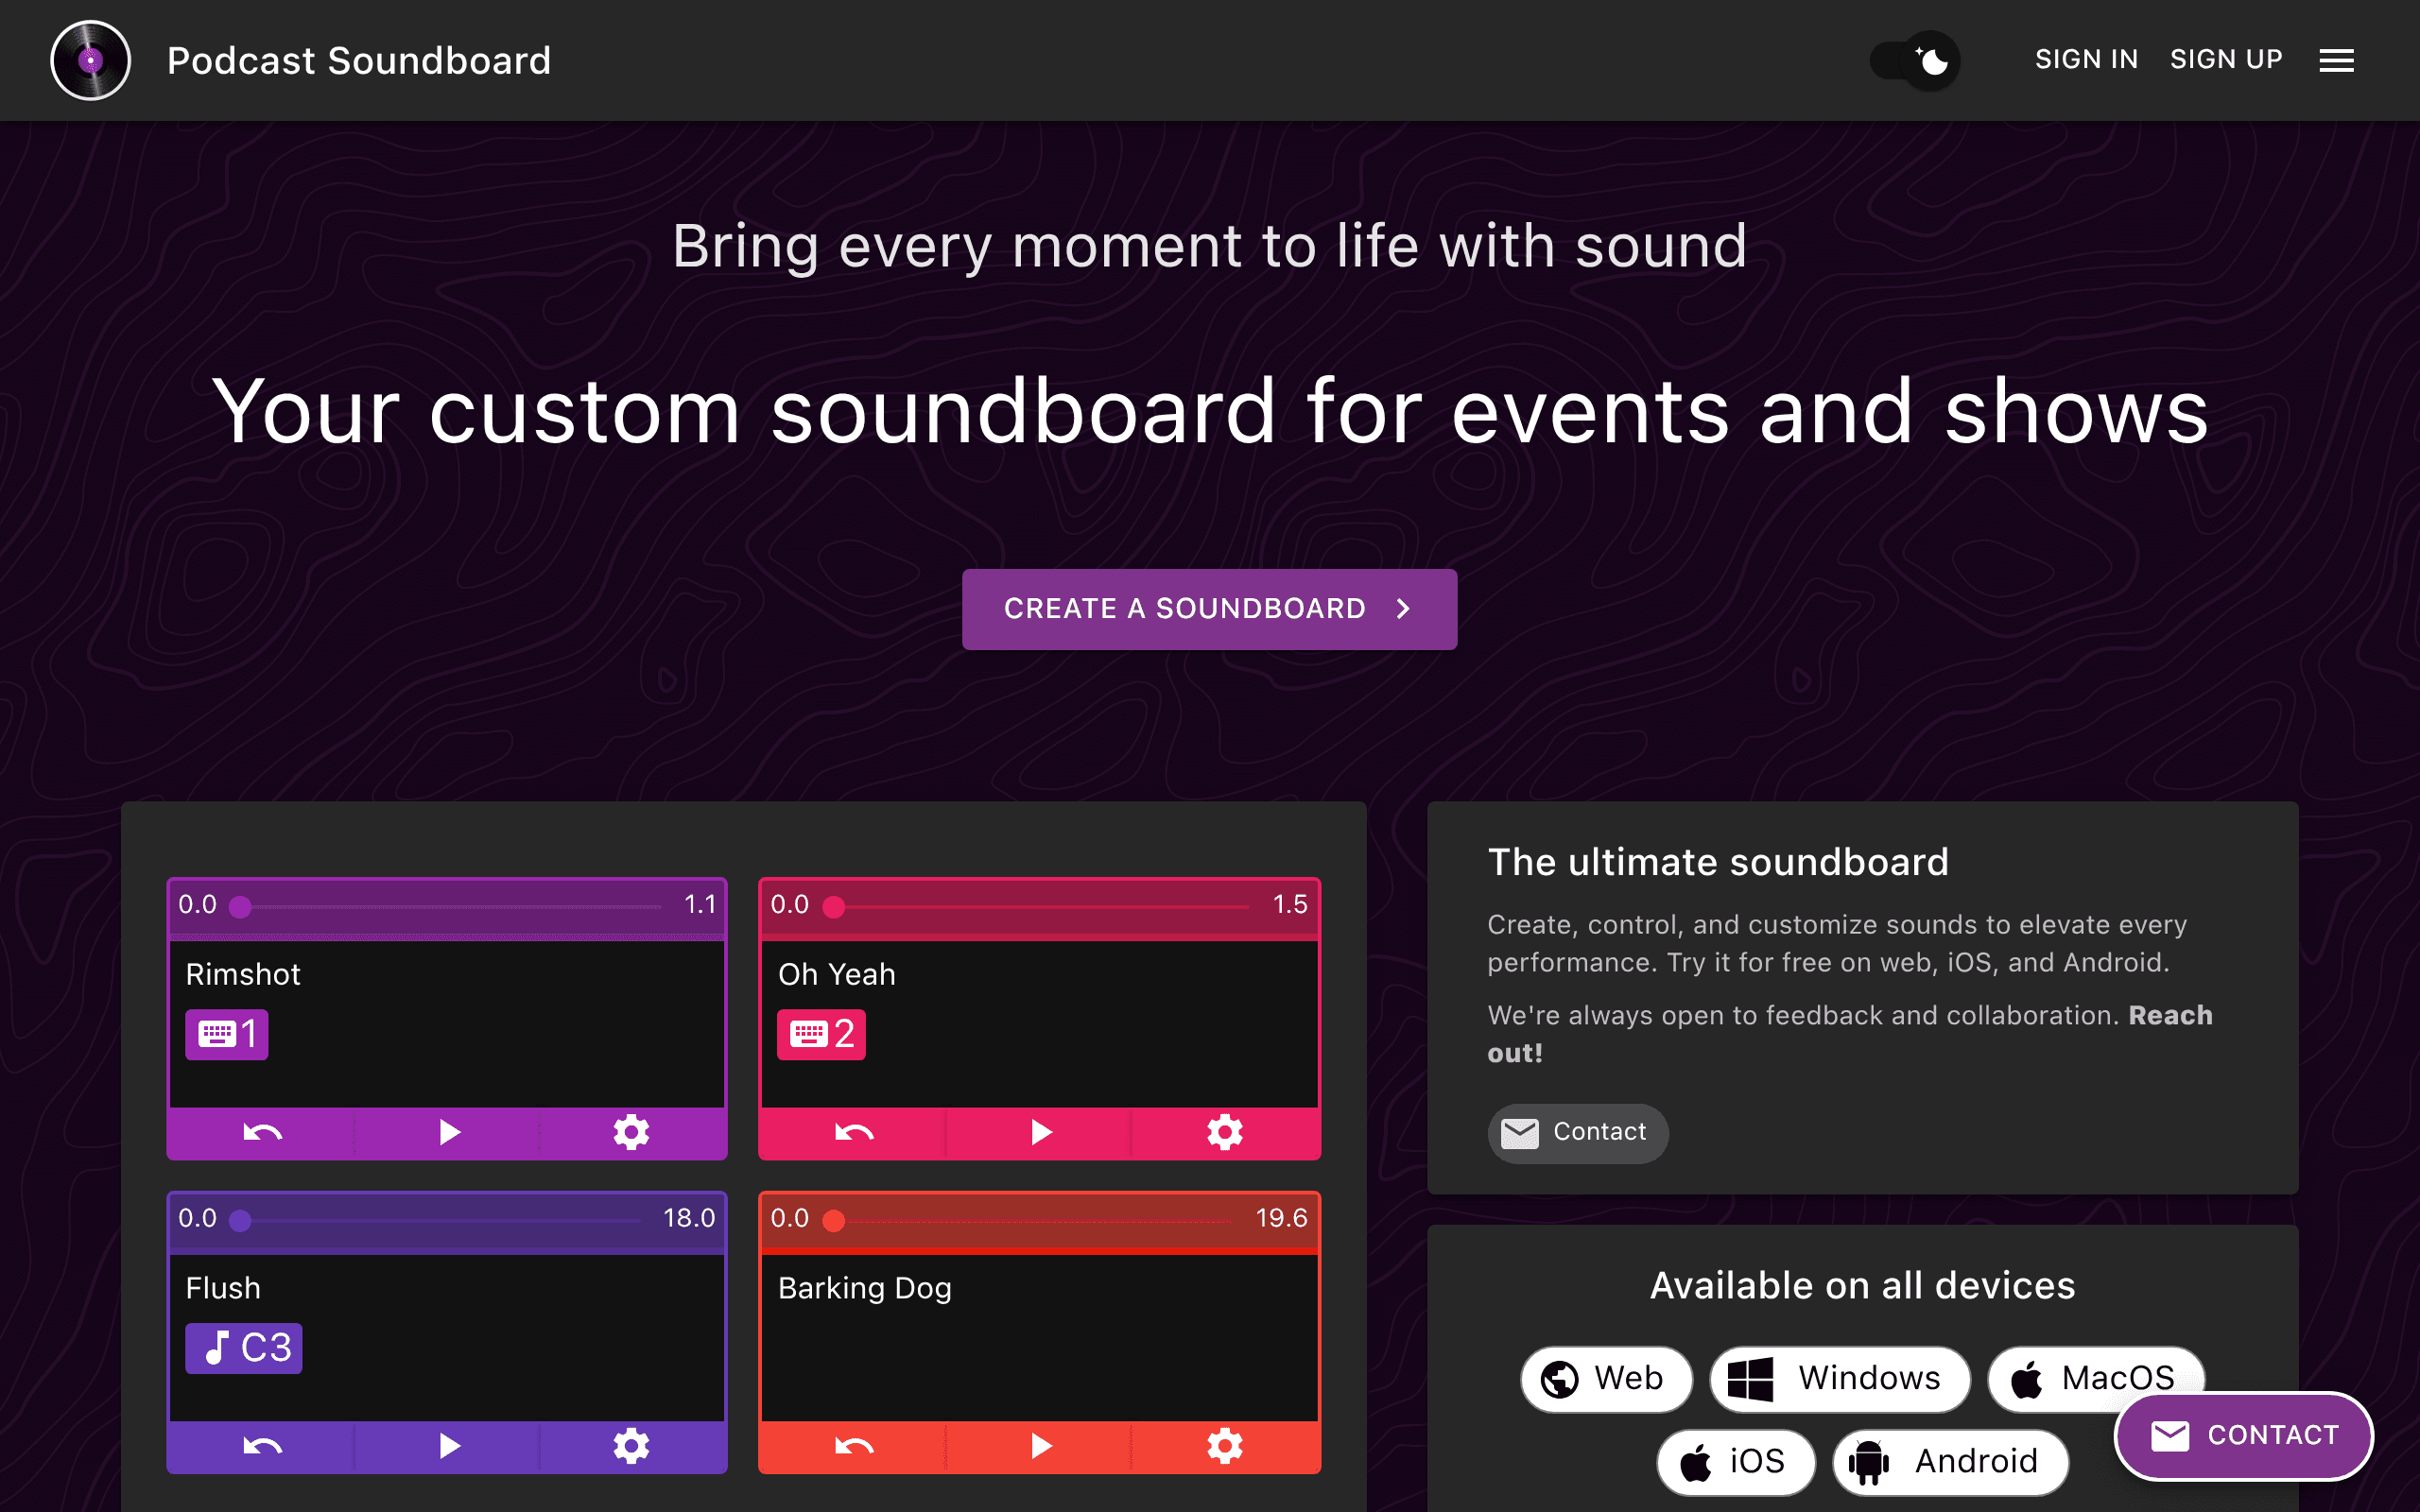This screenshot has height=1512, width=2420.
Task: Open the SIGN UP page
Action: (x=2226, y=59)
